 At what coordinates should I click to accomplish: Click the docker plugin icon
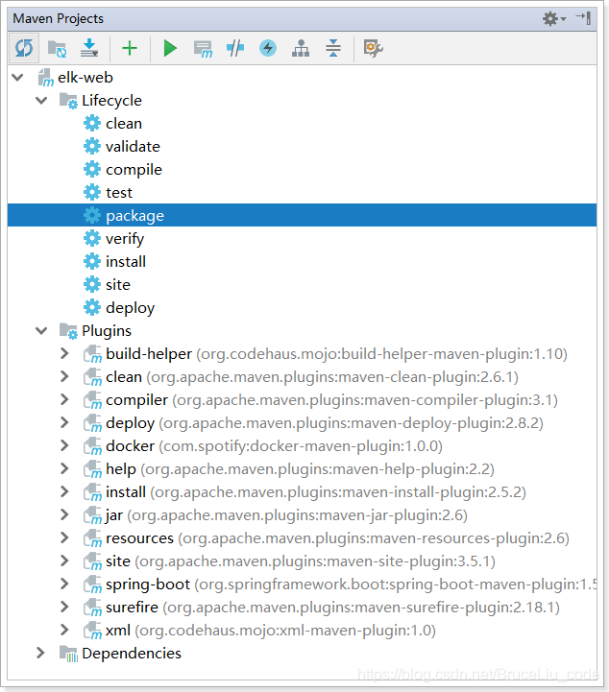[x=93, y=446]
